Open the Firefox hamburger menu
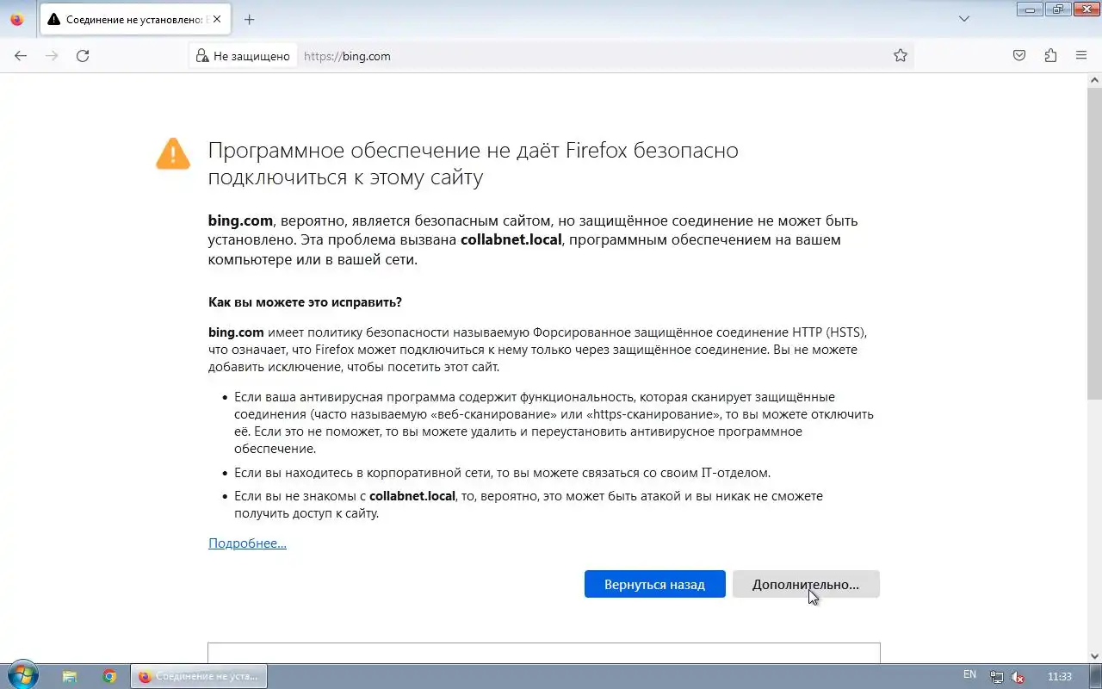This screenshot has height=689, width=1102. click(x=1081, y=56)
